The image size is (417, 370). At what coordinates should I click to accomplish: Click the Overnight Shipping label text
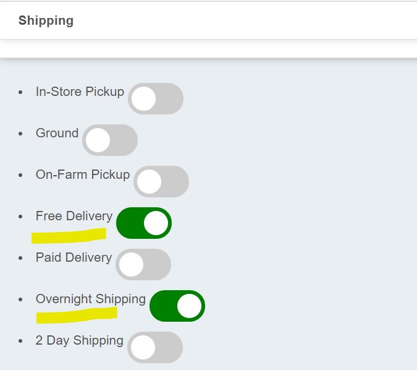coord(91,299)
